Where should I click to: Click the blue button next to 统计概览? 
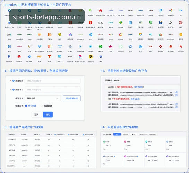coord(117,134)
